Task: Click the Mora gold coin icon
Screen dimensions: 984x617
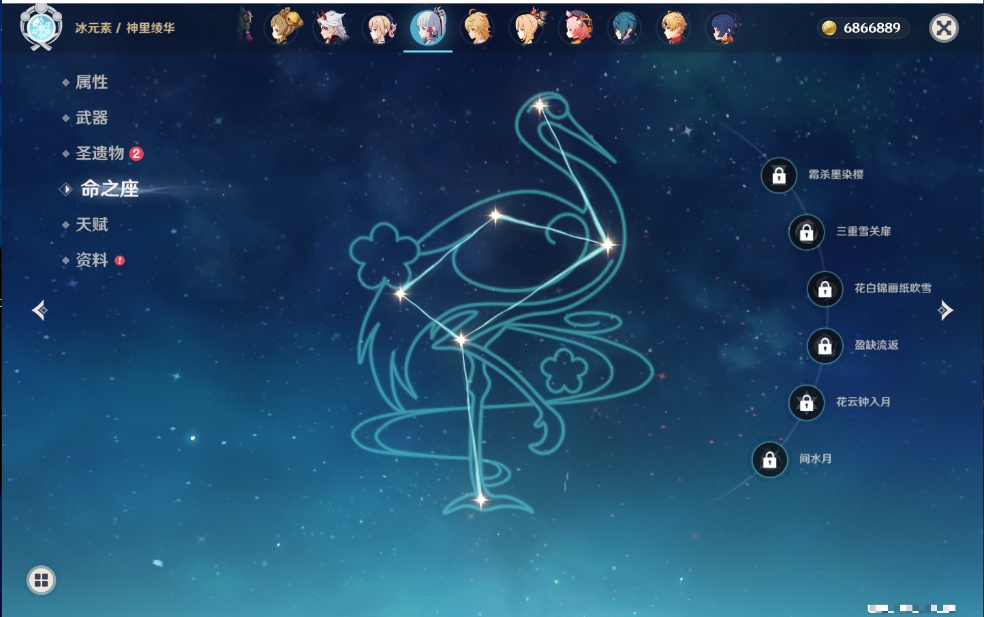Action: [x=829, y=28]
